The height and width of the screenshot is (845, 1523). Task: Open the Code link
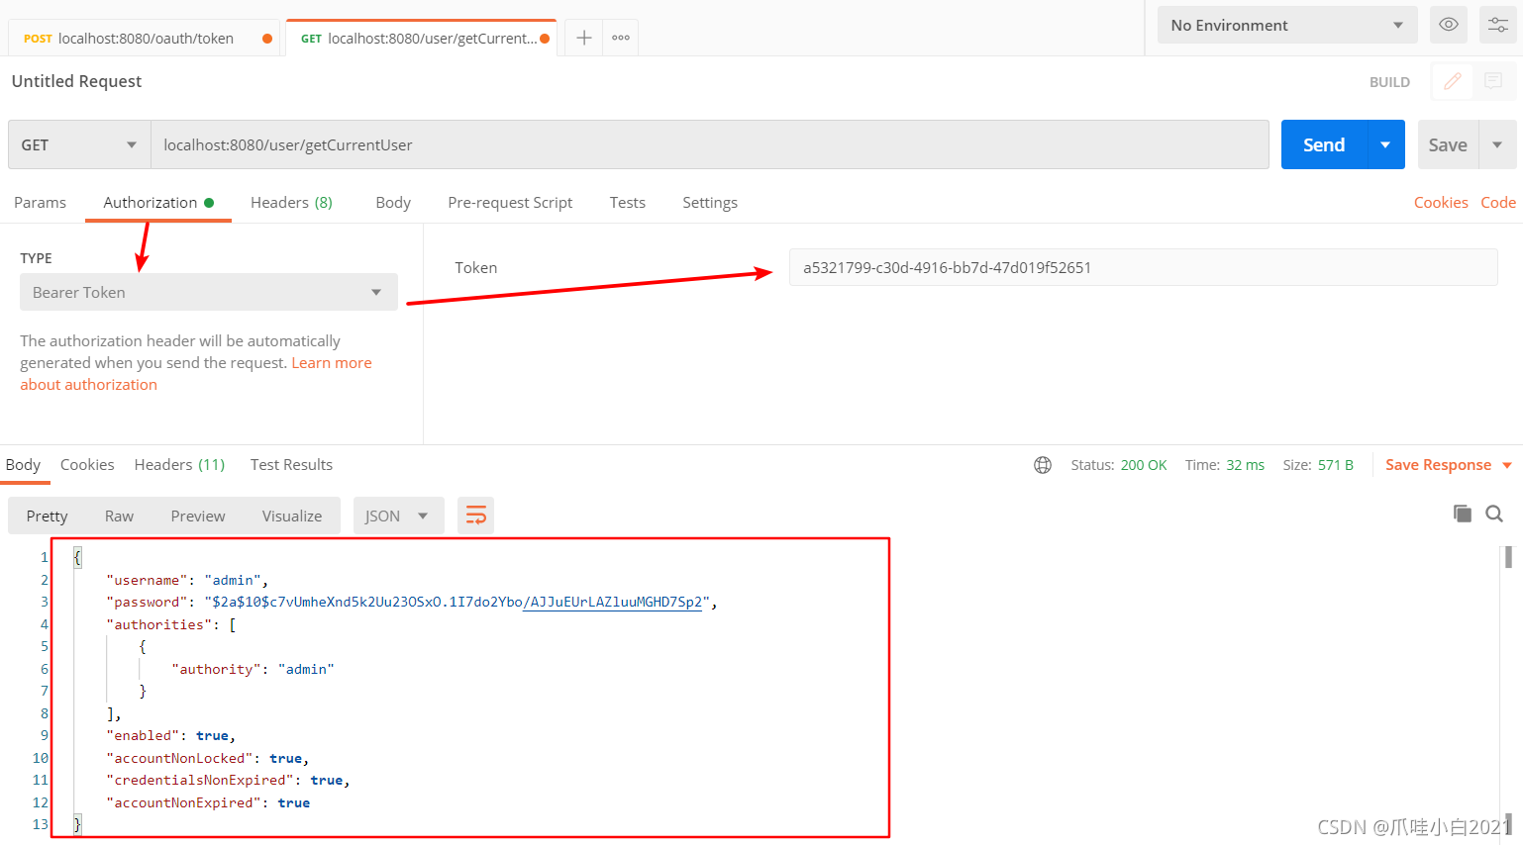tap(1498, 202)
